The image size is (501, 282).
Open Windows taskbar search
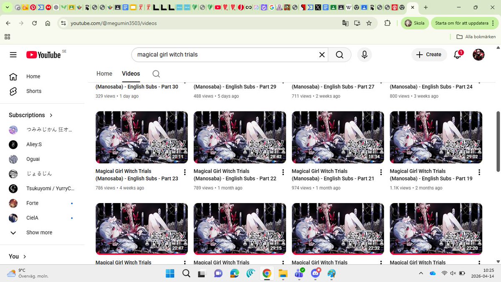pos(186,274)
